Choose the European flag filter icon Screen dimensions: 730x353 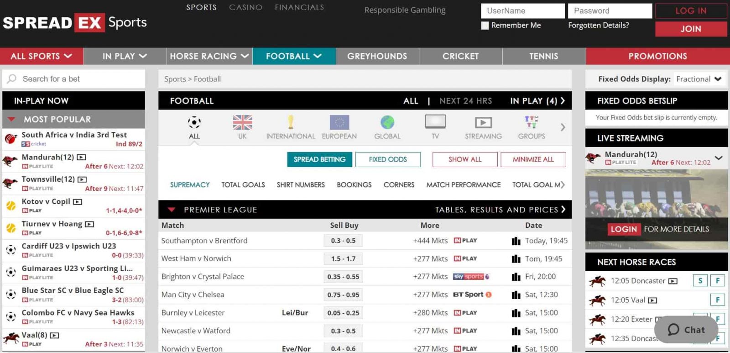(x=339, y=122)
